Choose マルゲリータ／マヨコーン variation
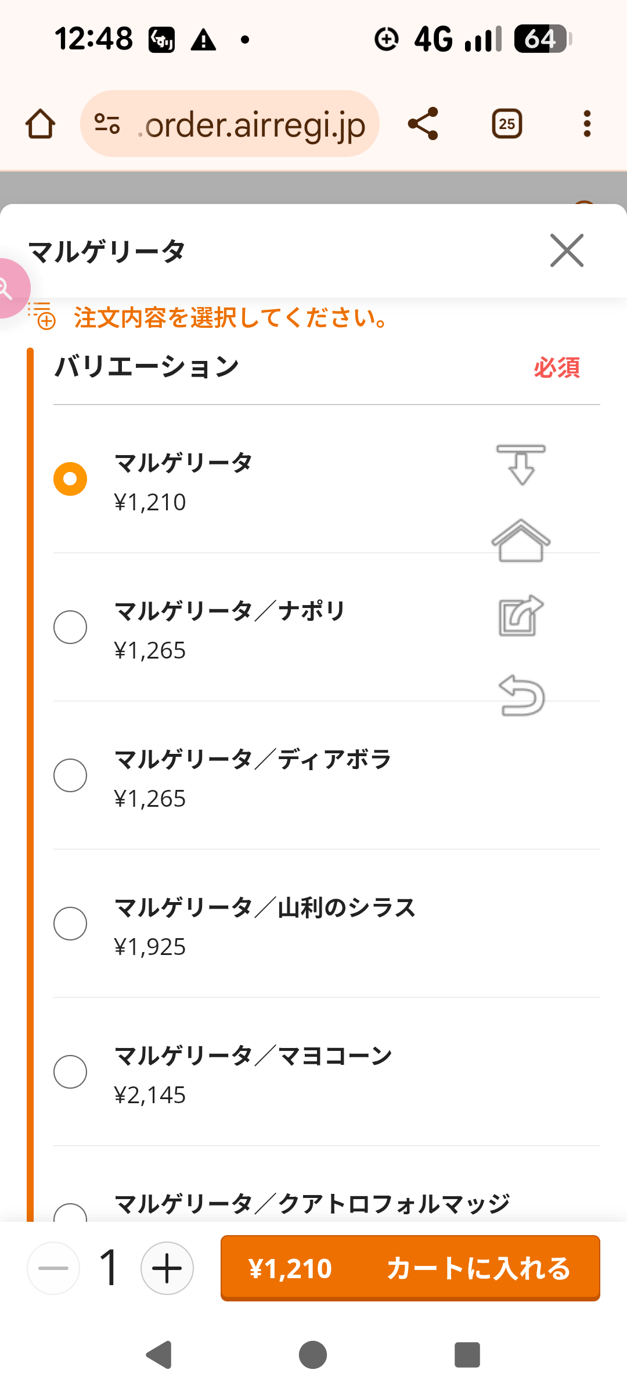 point(70,1072)
